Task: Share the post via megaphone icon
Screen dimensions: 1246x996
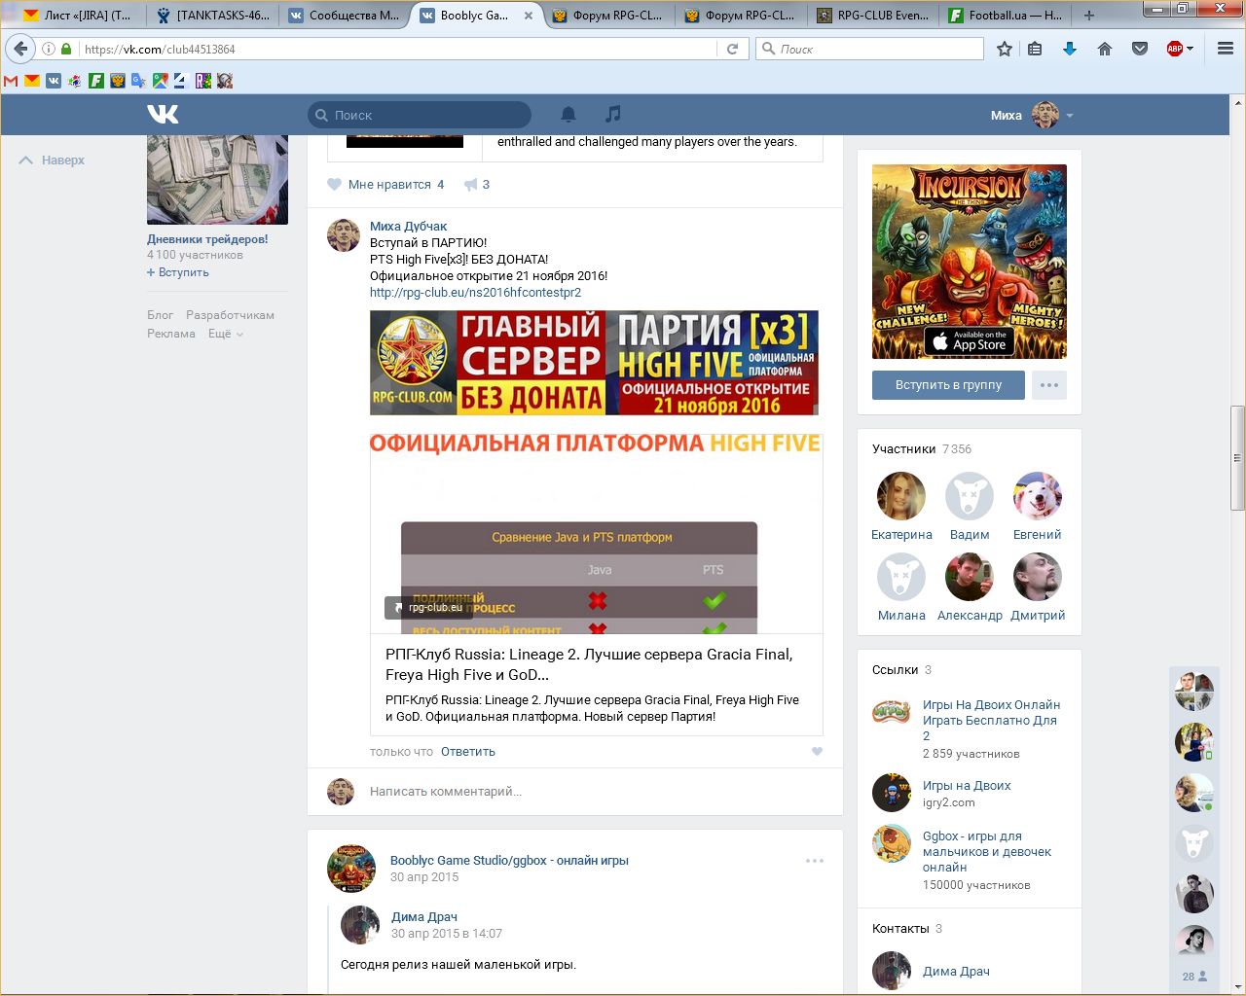Action: coord(477,184)
